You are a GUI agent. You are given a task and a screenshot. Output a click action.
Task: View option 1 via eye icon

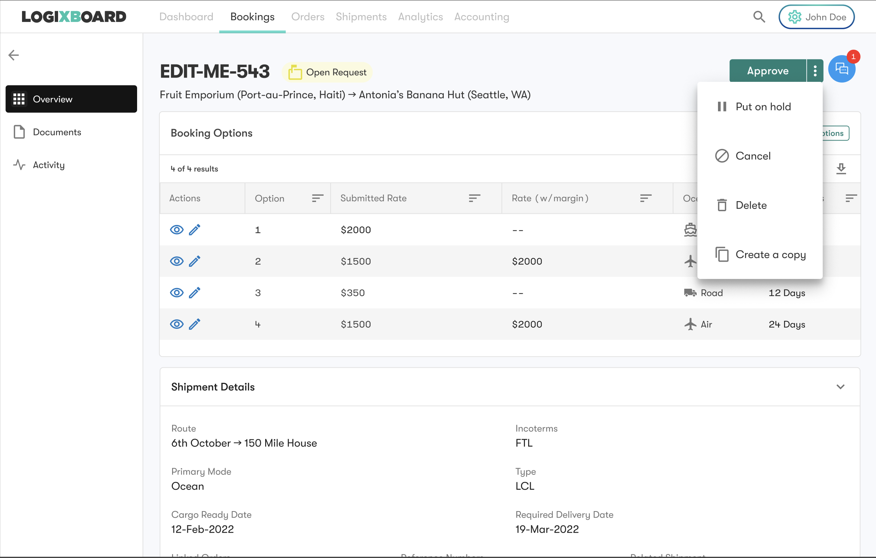click(x=177, y=230)
